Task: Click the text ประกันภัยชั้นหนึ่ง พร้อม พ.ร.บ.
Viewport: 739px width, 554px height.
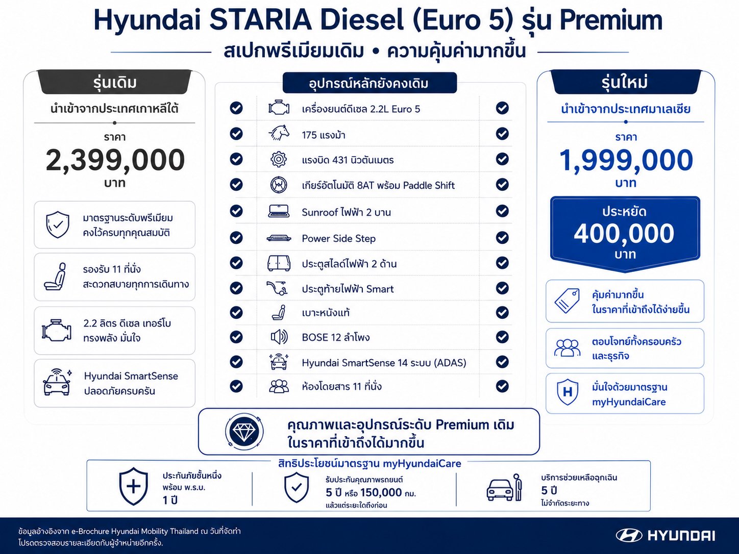Action: [192, 482]
